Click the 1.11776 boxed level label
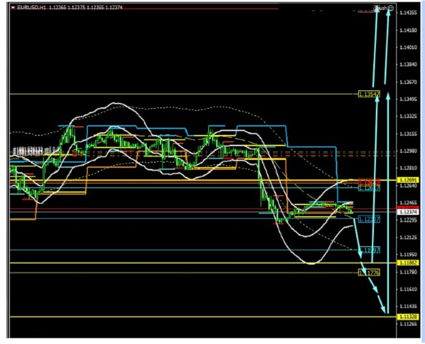The image size is (425, 344). click(369, 273)
